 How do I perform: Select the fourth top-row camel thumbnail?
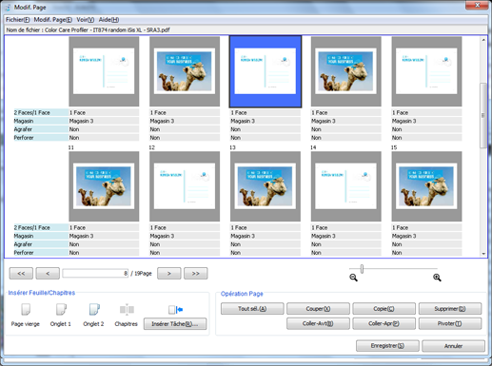[x=346, y=71]
